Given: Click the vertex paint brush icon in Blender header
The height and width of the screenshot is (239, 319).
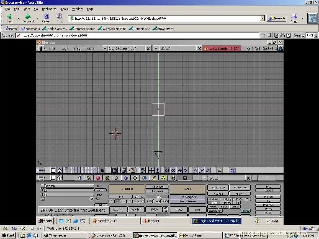Looking at the screenshot, I should point(201,170).
